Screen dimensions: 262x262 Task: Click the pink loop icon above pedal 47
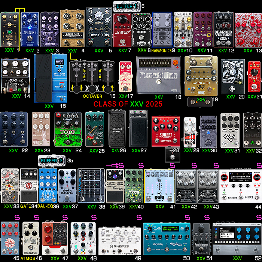65,217
